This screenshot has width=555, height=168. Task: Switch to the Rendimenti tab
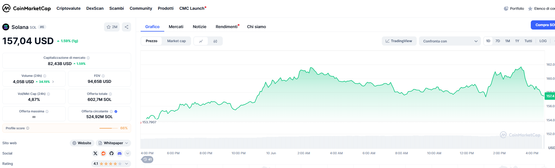tap(227, 27)
